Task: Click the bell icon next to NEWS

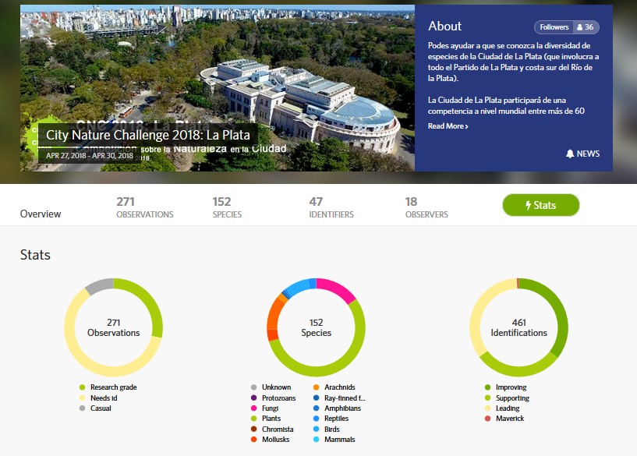Action: click(x=570, y=154)
